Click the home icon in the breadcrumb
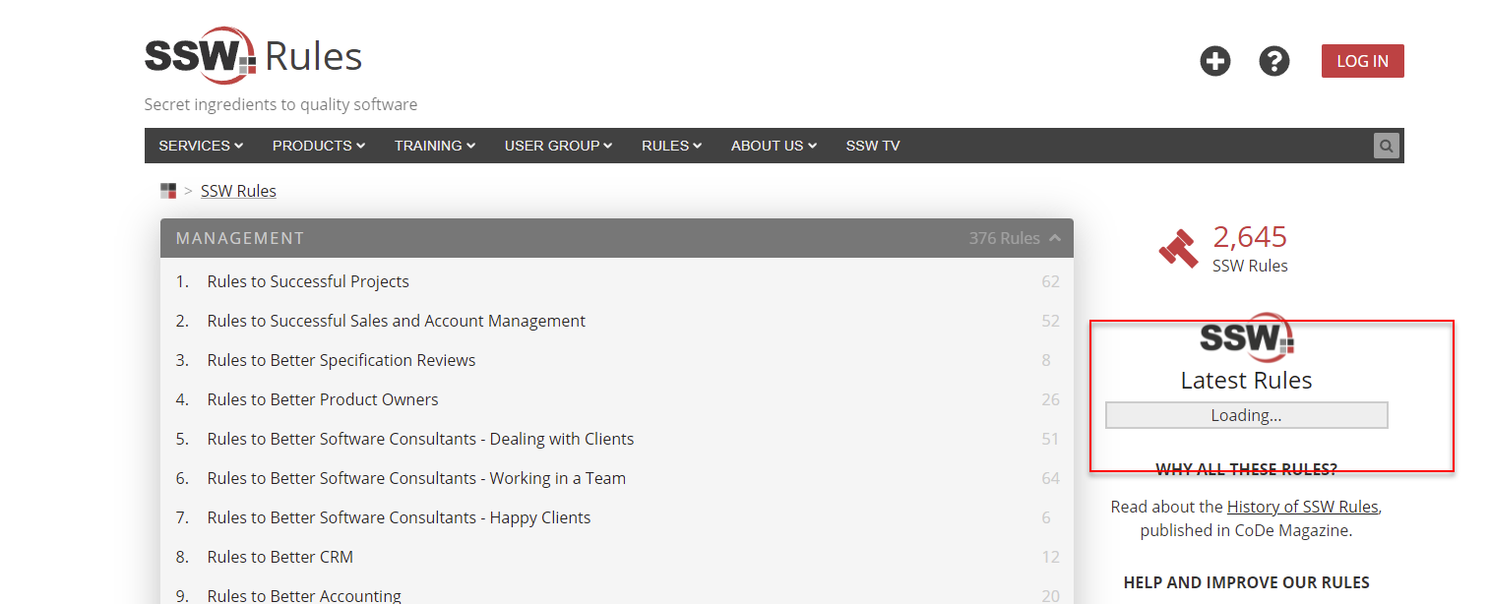 pos(167,189)
